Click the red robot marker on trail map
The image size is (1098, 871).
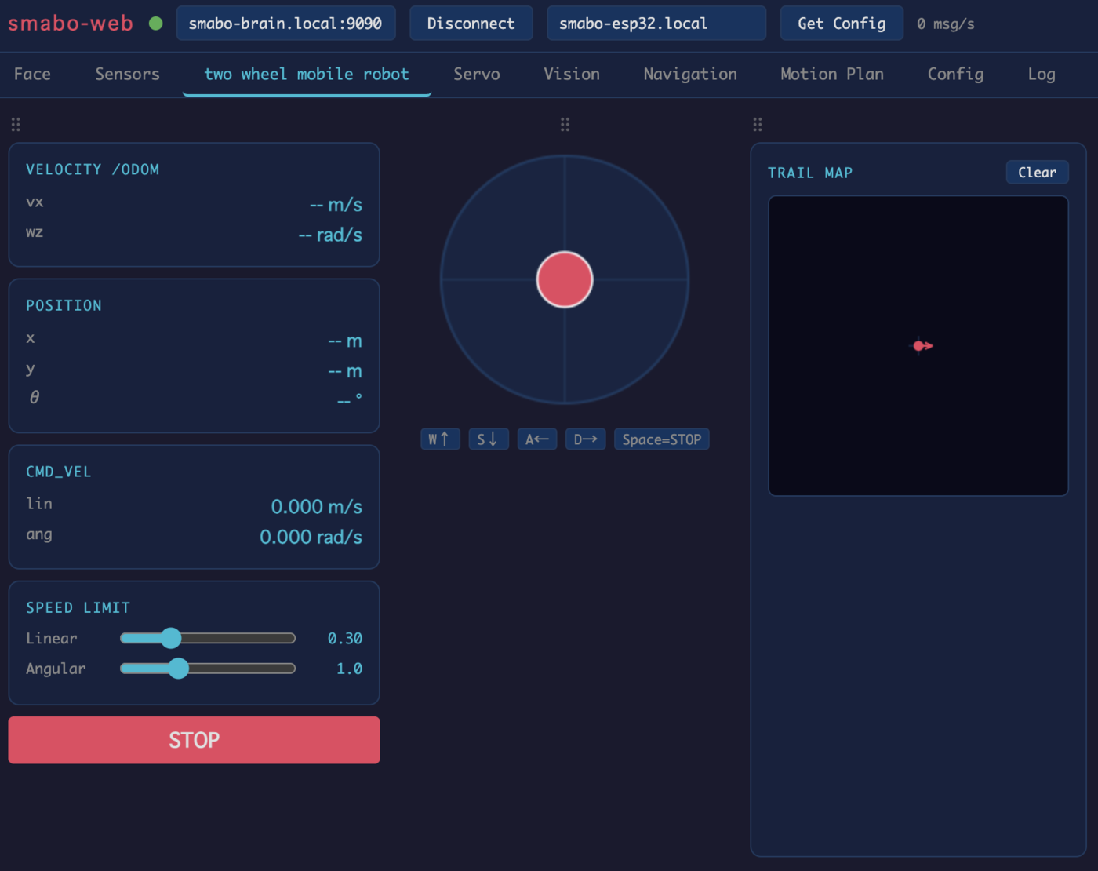coord(922,345)
